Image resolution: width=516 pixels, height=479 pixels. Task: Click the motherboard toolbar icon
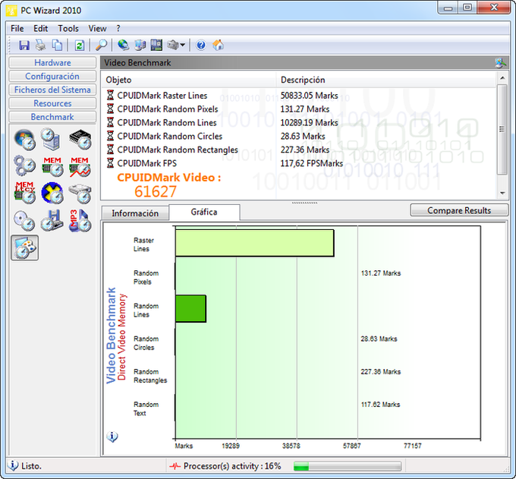click(156, 45)
